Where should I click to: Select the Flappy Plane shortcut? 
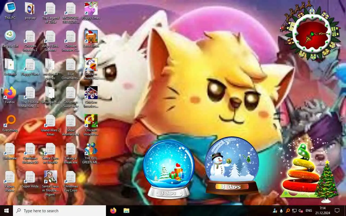tap(30, 67)
